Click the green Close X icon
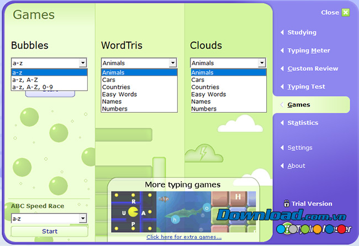The width and height of the screenshot is (359, 246). click(346, 12)
